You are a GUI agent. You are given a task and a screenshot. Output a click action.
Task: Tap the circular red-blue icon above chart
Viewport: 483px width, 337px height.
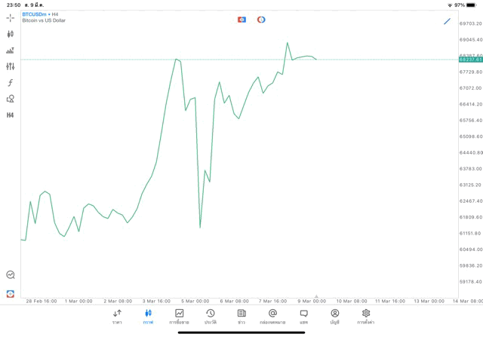[261, 20]
